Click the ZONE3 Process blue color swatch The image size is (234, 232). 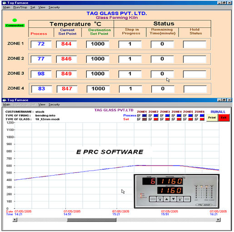tap(168, 116)
